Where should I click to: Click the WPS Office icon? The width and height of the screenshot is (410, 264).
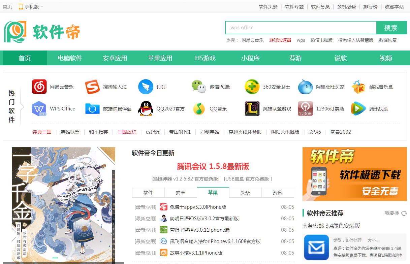coord(39,109)
